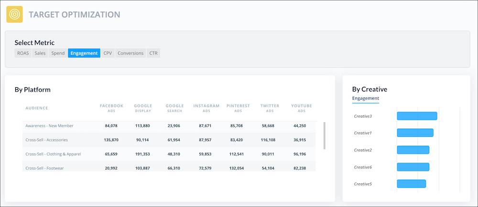The image size is (478, 207).
Task: Click the Creative6 engagement bar
Action: tap(413, 167)
